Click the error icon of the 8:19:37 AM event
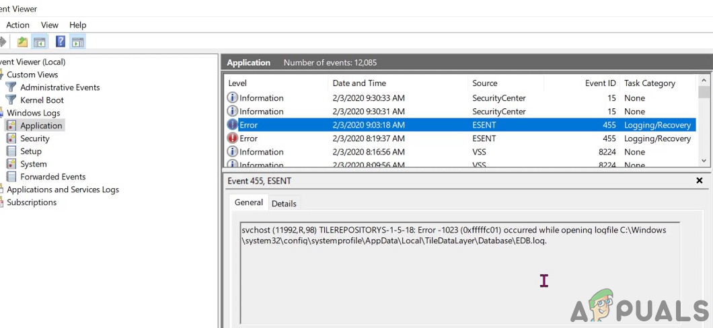This screenshot has height=328, width=713. coord(233,138)
